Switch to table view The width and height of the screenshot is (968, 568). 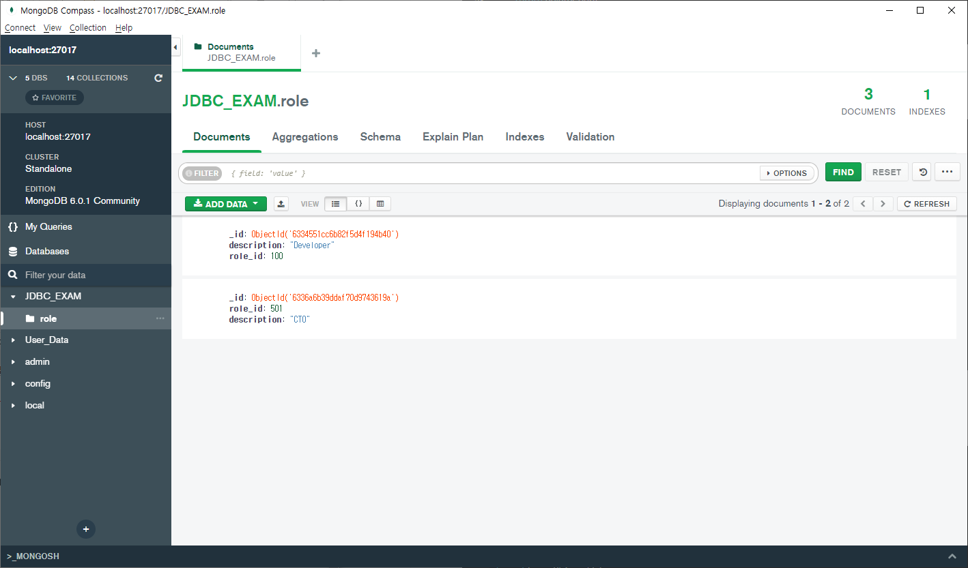(x=380, y=204)
